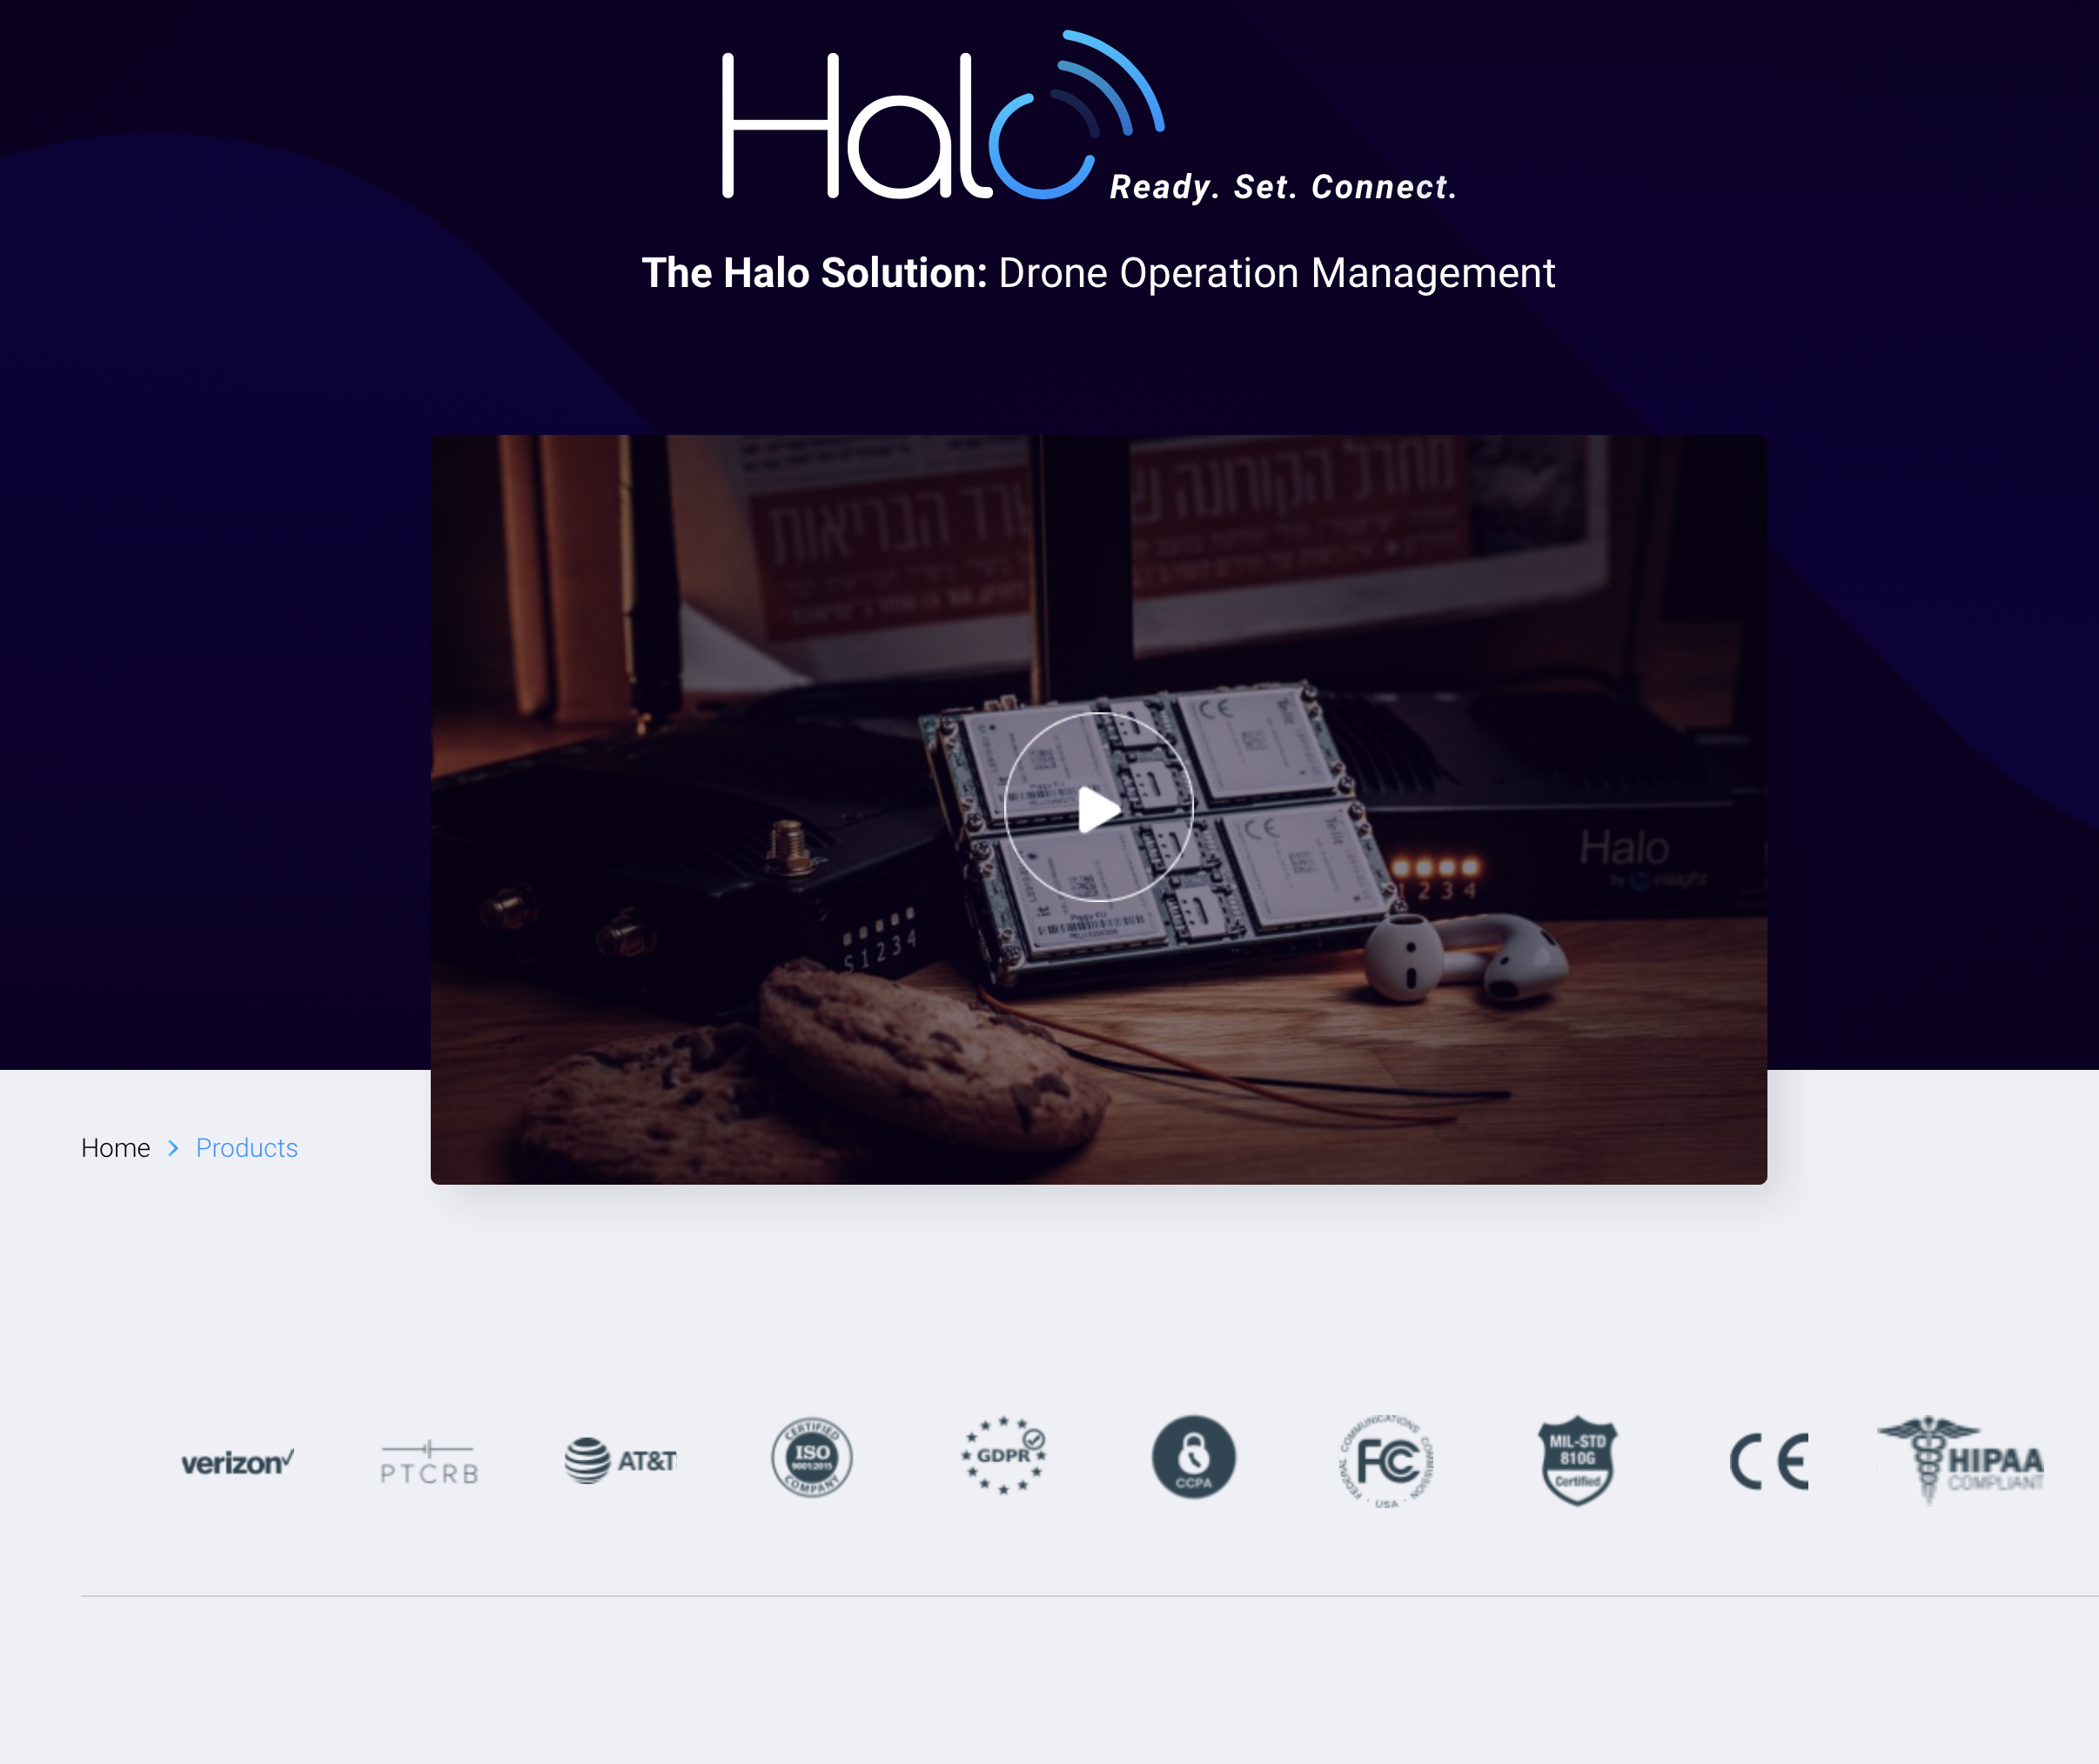Click the CCPA padlock badge

click(1194, 1457)
